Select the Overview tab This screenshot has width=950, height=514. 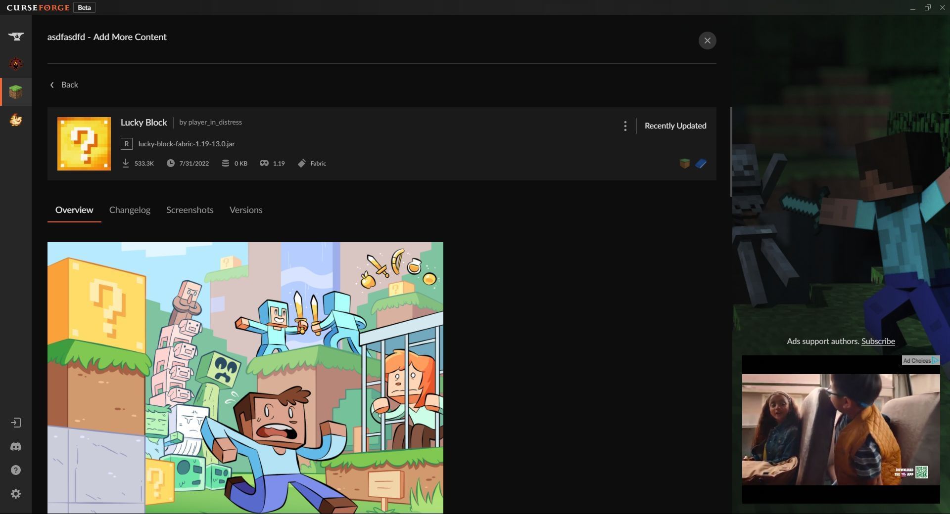74,210
